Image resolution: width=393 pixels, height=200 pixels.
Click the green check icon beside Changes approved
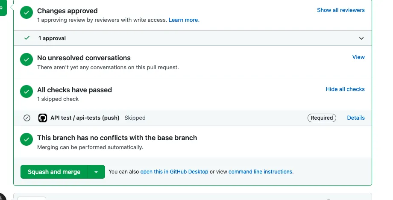pyautogui.click(x=26, y=13)
